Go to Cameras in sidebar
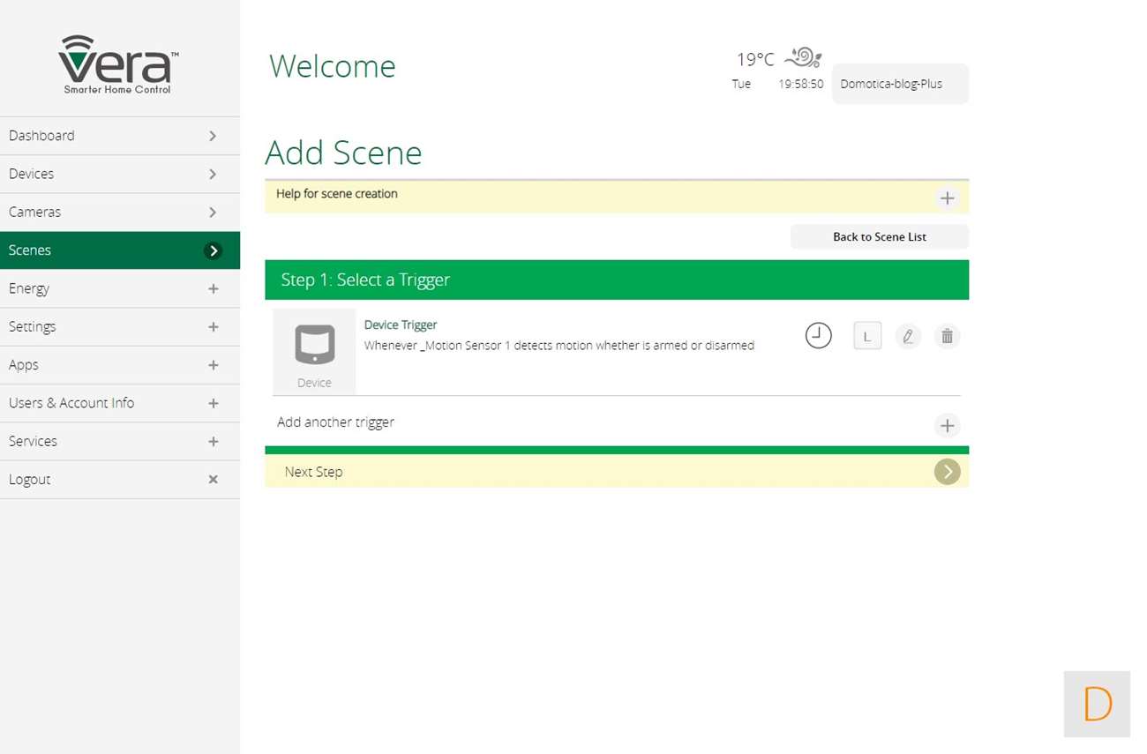Image resolution: width=1147 pixels, height=754 pixels. (120, 212)
